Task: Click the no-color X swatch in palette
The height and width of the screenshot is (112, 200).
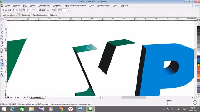Action: click(199, 25)
